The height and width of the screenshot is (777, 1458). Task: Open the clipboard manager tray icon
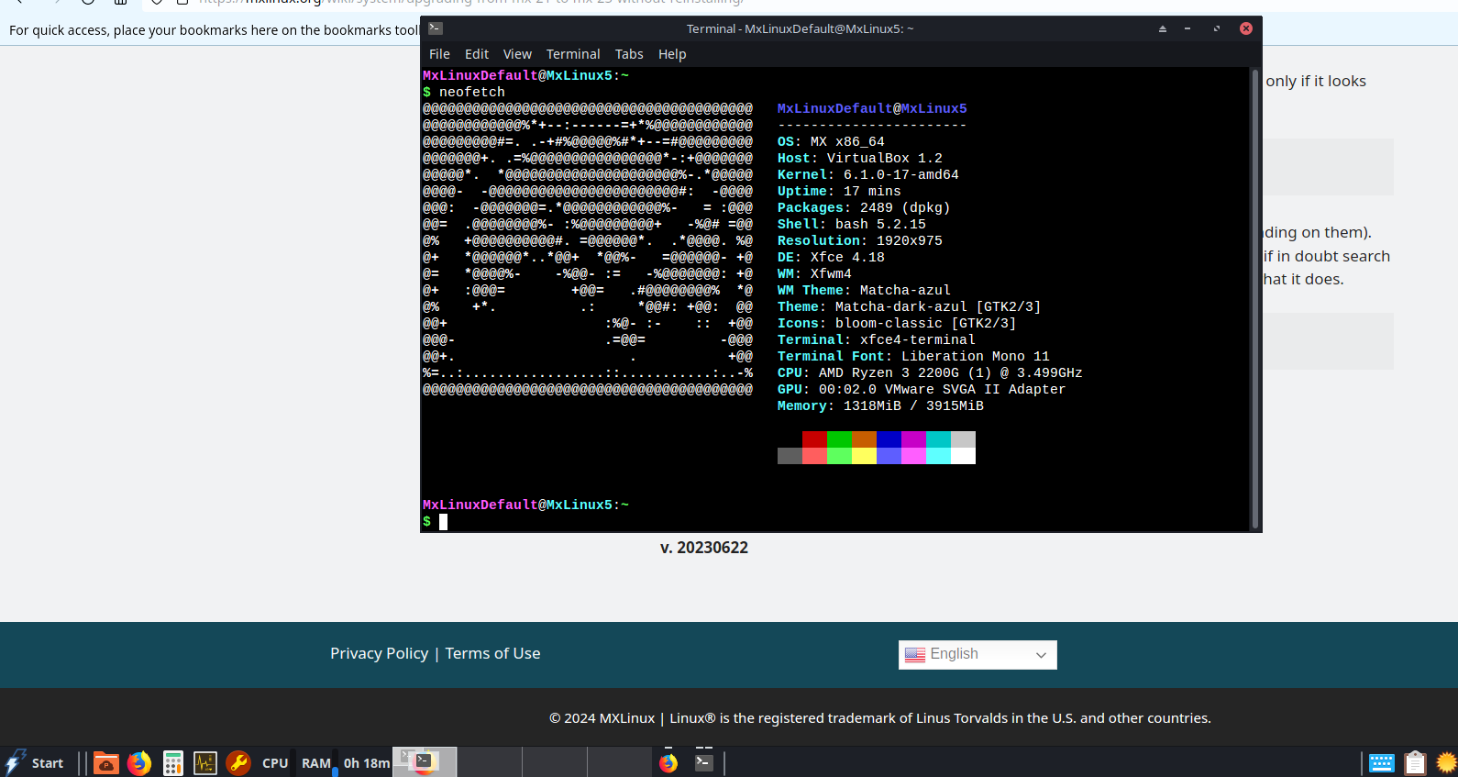(x=1416, y=762)
